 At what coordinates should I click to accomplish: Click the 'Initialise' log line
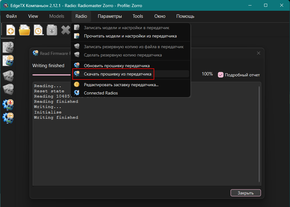click(x=48, y=112)
